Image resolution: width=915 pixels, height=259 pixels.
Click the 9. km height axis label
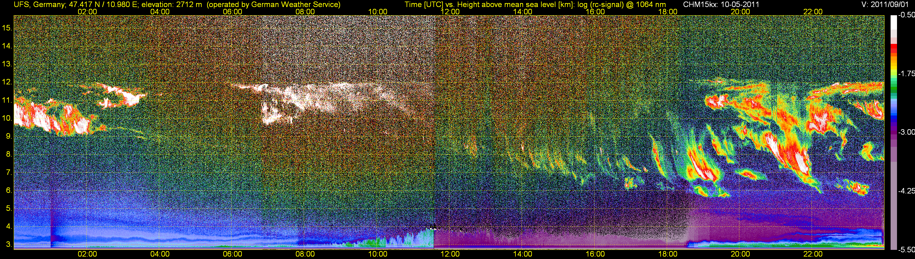(9, 136)
